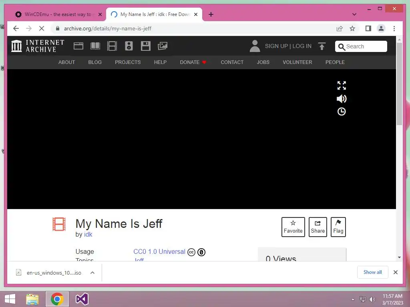Click the page vertical scrollbar thumb

(x=399, y=84)
